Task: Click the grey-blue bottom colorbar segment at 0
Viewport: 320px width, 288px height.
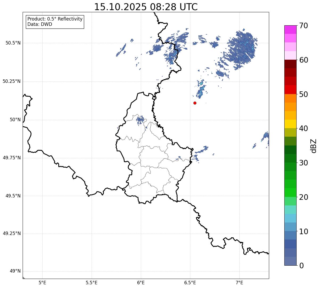Action: point(290,261)
